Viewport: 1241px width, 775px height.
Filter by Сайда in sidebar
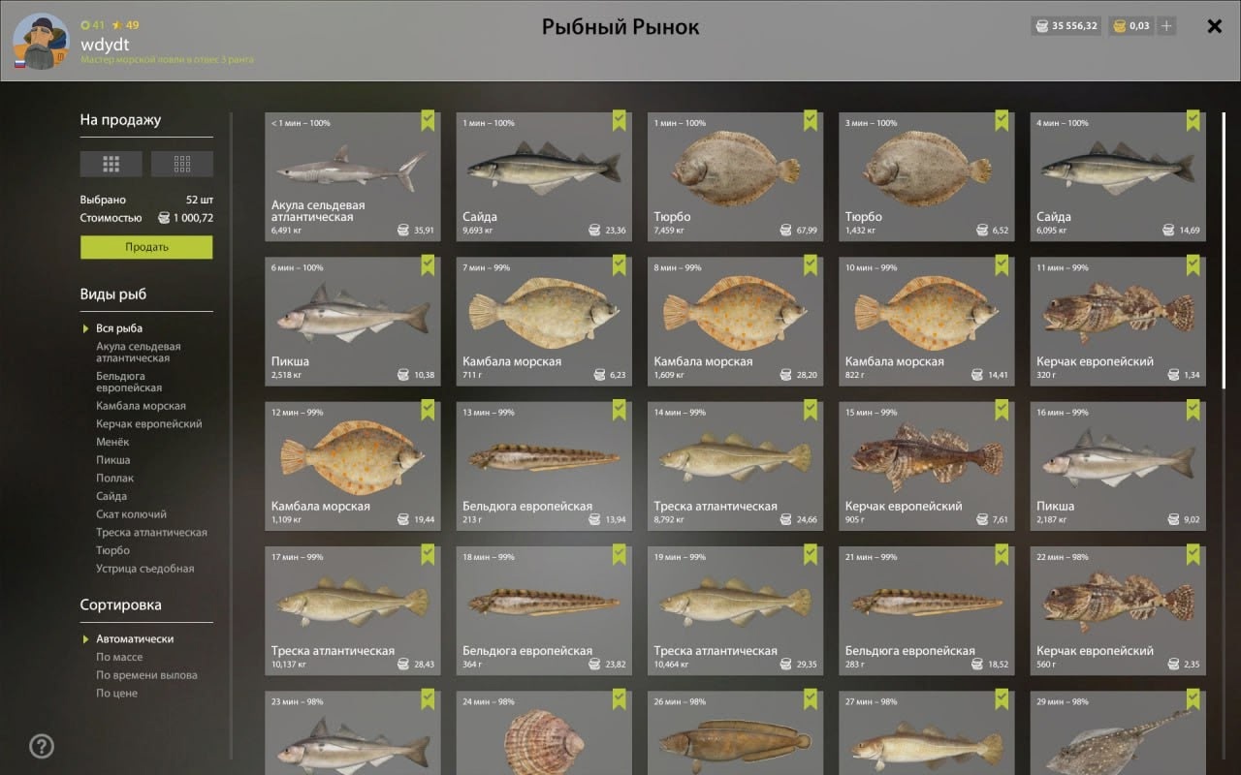tap(111, 496)
